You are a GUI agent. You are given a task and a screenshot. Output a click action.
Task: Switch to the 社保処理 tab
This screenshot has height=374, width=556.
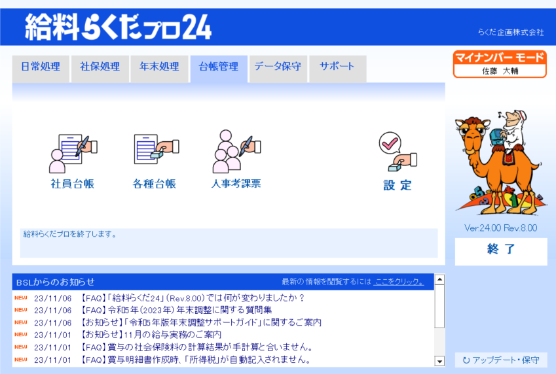tap(100, 69)
